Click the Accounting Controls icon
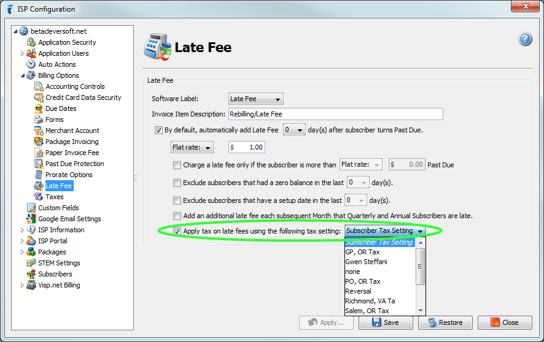This screenshot has width=544, height=342. pyautogui.click(x=39, y=86)
